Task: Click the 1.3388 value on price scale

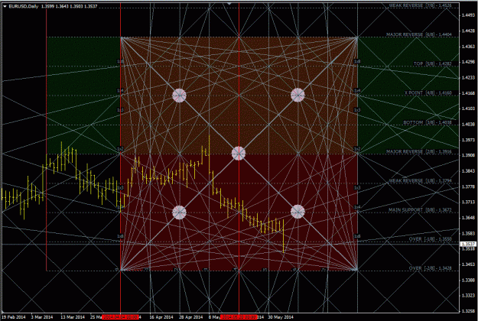Action: click(468, 280)
